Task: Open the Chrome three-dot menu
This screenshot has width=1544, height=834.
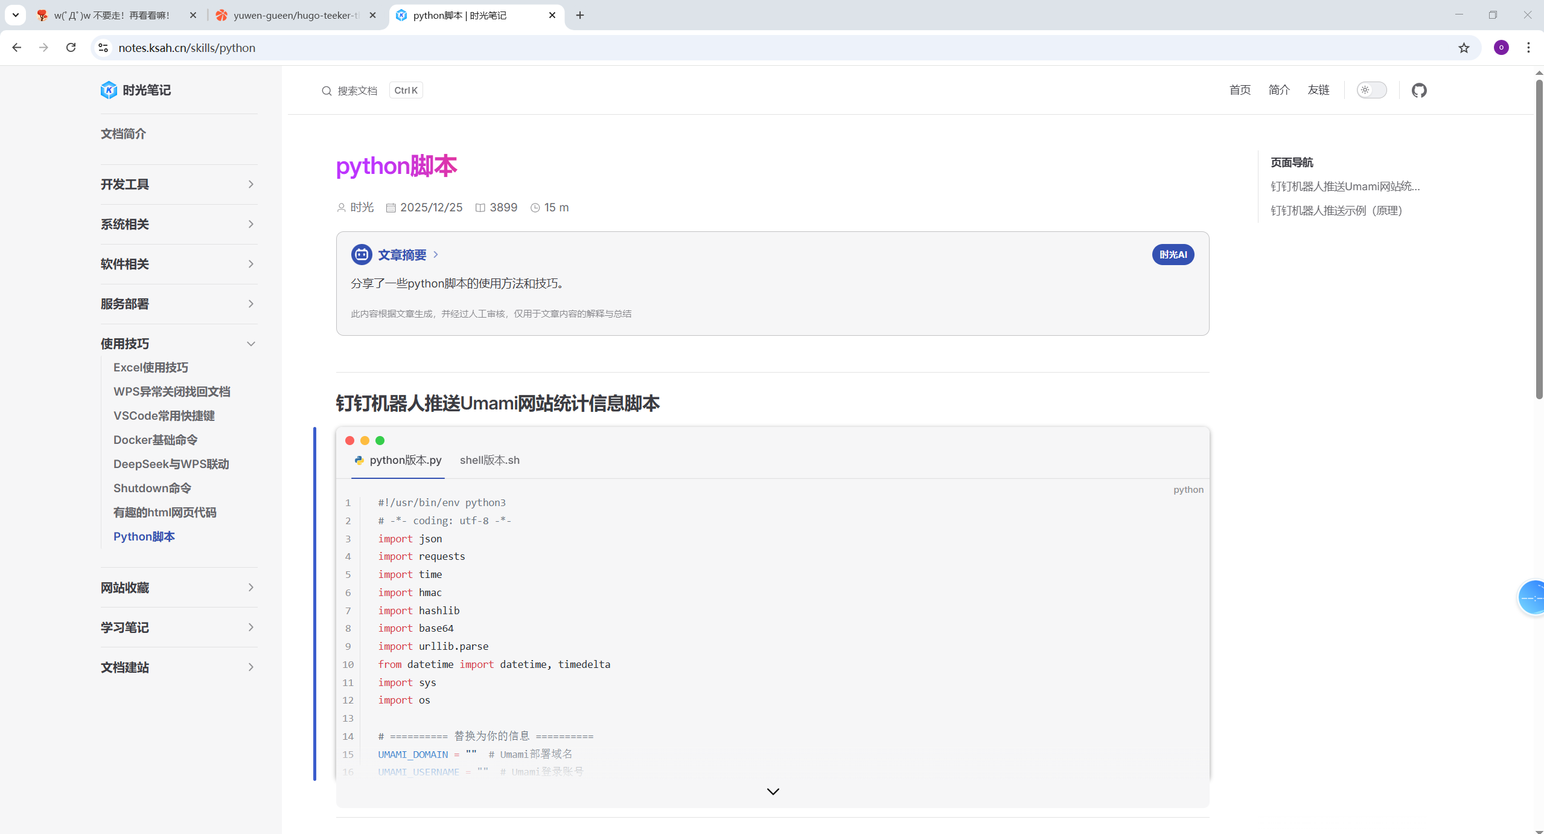Action: (1528, 48)
